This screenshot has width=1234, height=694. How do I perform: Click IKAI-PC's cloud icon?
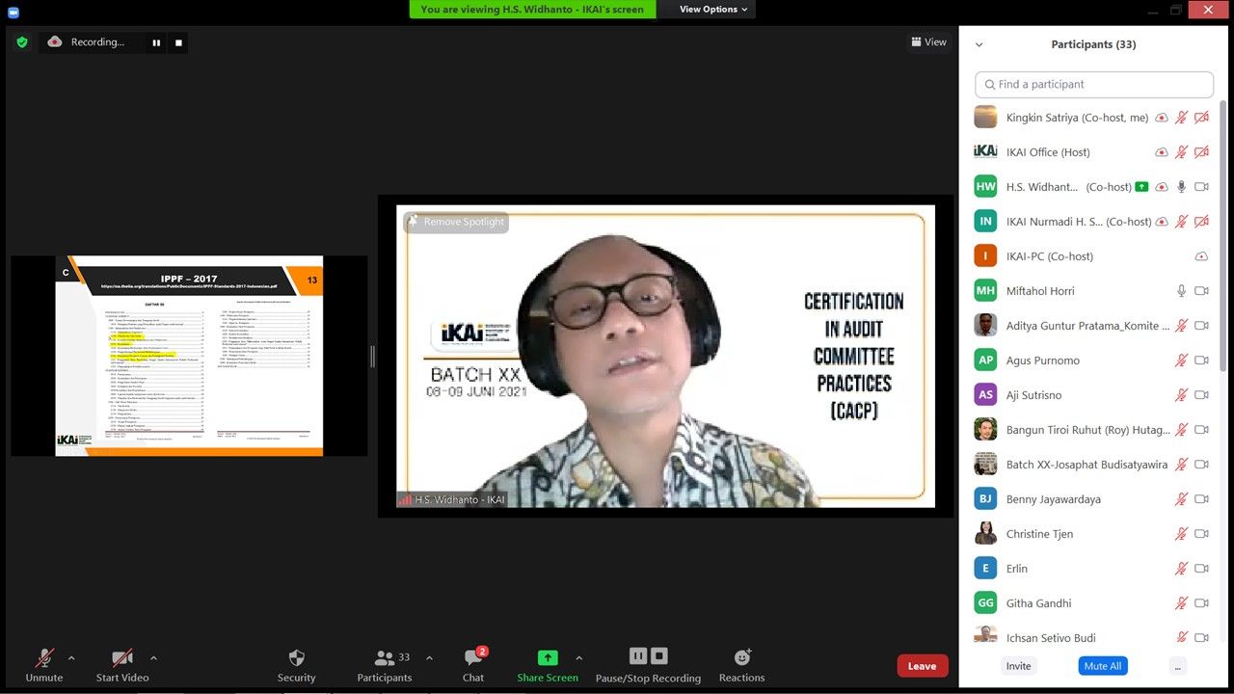[1201, 256]
